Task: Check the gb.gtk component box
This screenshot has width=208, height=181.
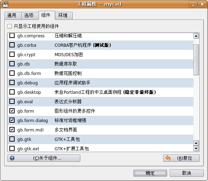Action: tap(12, 139)
